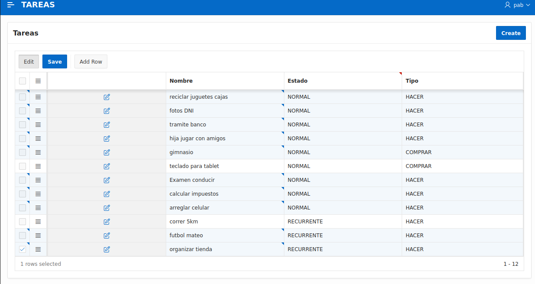The width and height of the screenshot is (535, 284).
Task: Open edit pencil for Examen conducir
Action: click(106, 180)
